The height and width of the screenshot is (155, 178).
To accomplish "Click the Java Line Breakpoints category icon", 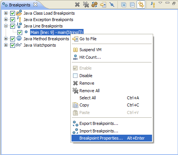I will tap(19, 25).
